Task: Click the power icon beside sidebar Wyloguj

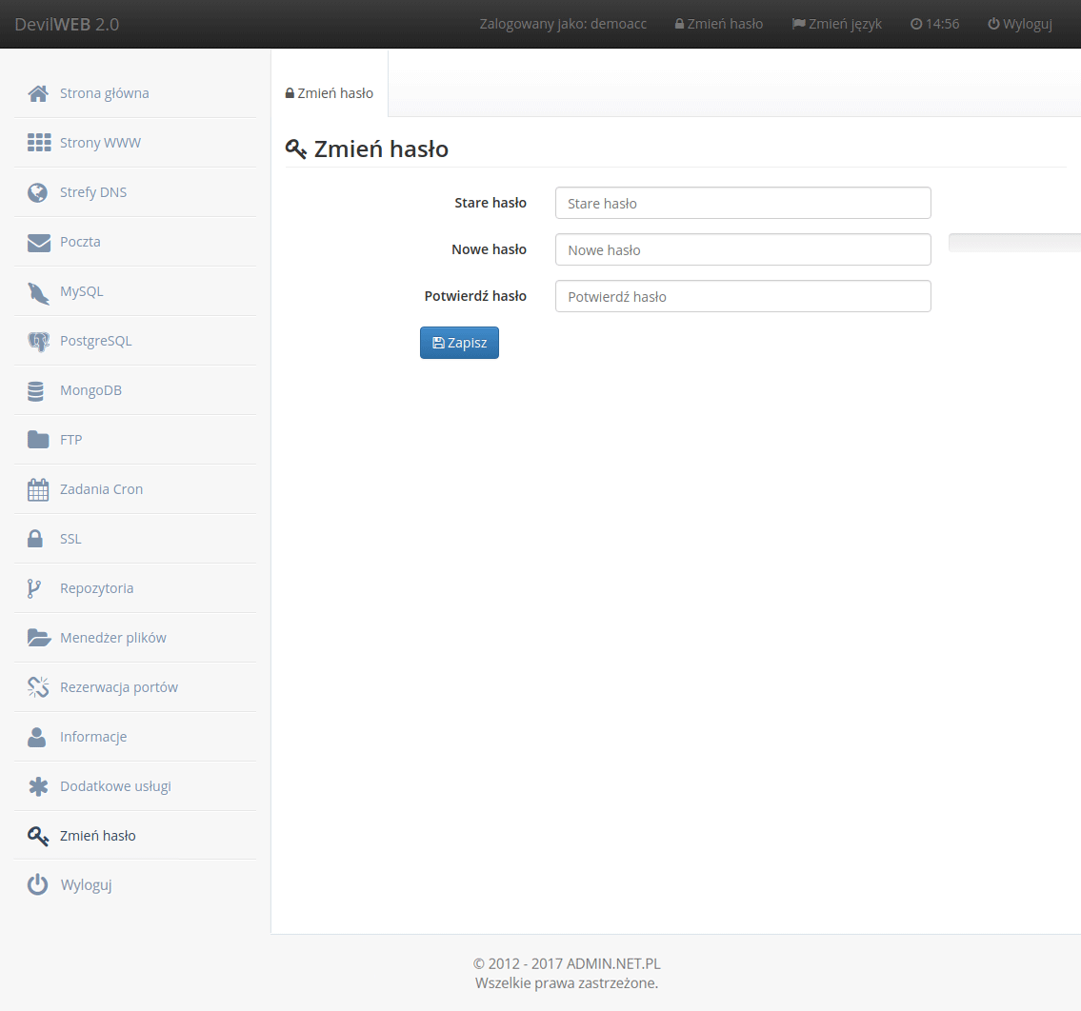Action: pyautogui.click(x=37, y=885)
